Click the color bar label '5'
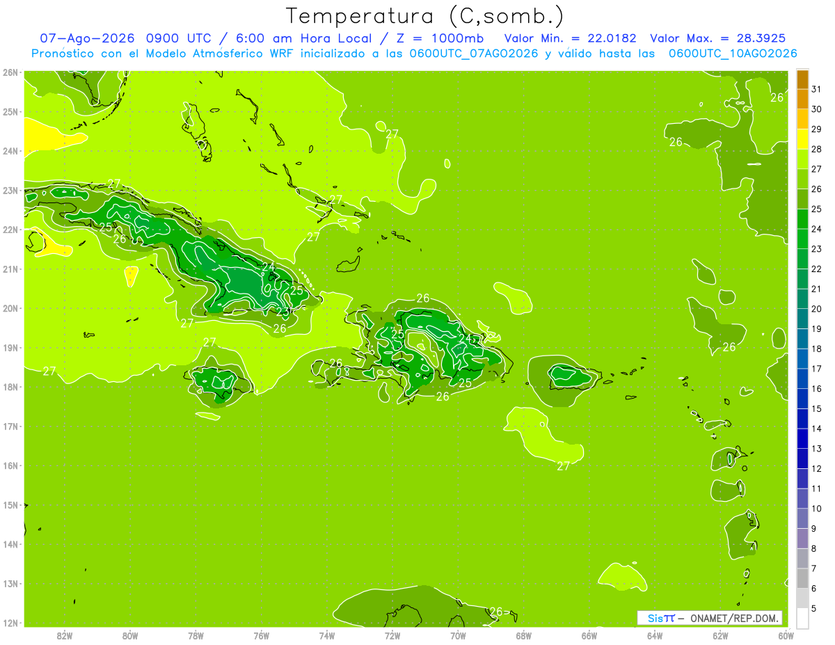The image size is (835, 645). click(815, 608)
